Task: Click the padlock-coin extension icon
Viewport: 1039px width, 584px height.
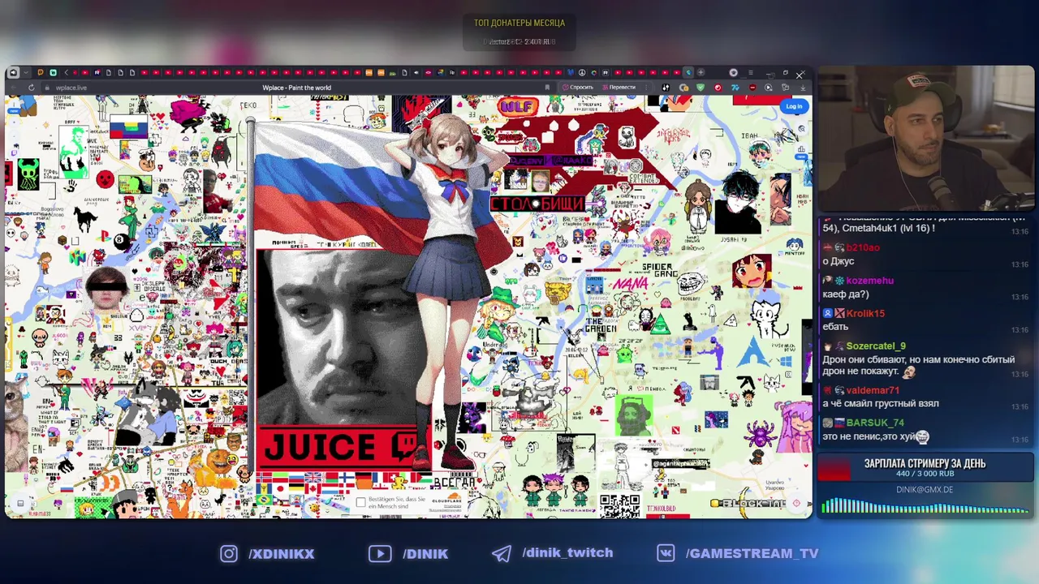Action: click(683, 87)
